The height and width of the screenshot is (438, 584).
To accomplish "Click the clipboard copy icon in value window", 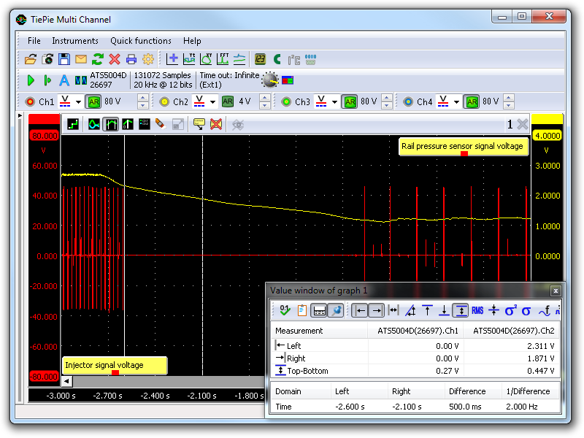I will [x=301, y=310].
